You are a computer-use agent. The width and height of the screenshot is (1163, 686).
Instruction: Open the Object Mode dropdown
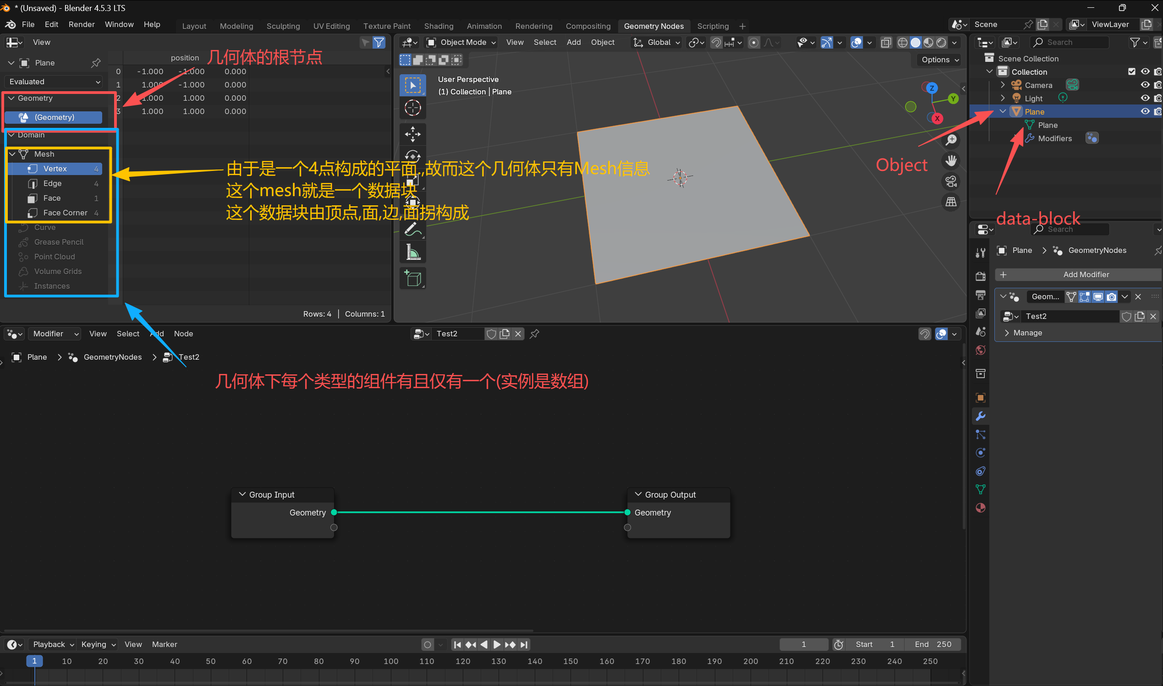click(461, 43)
